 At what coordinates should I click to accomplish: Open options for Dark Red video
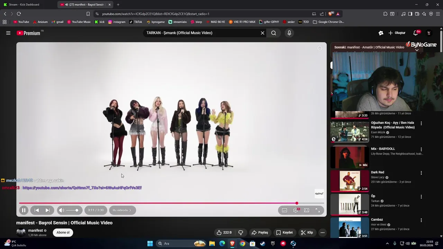point(421,173)
